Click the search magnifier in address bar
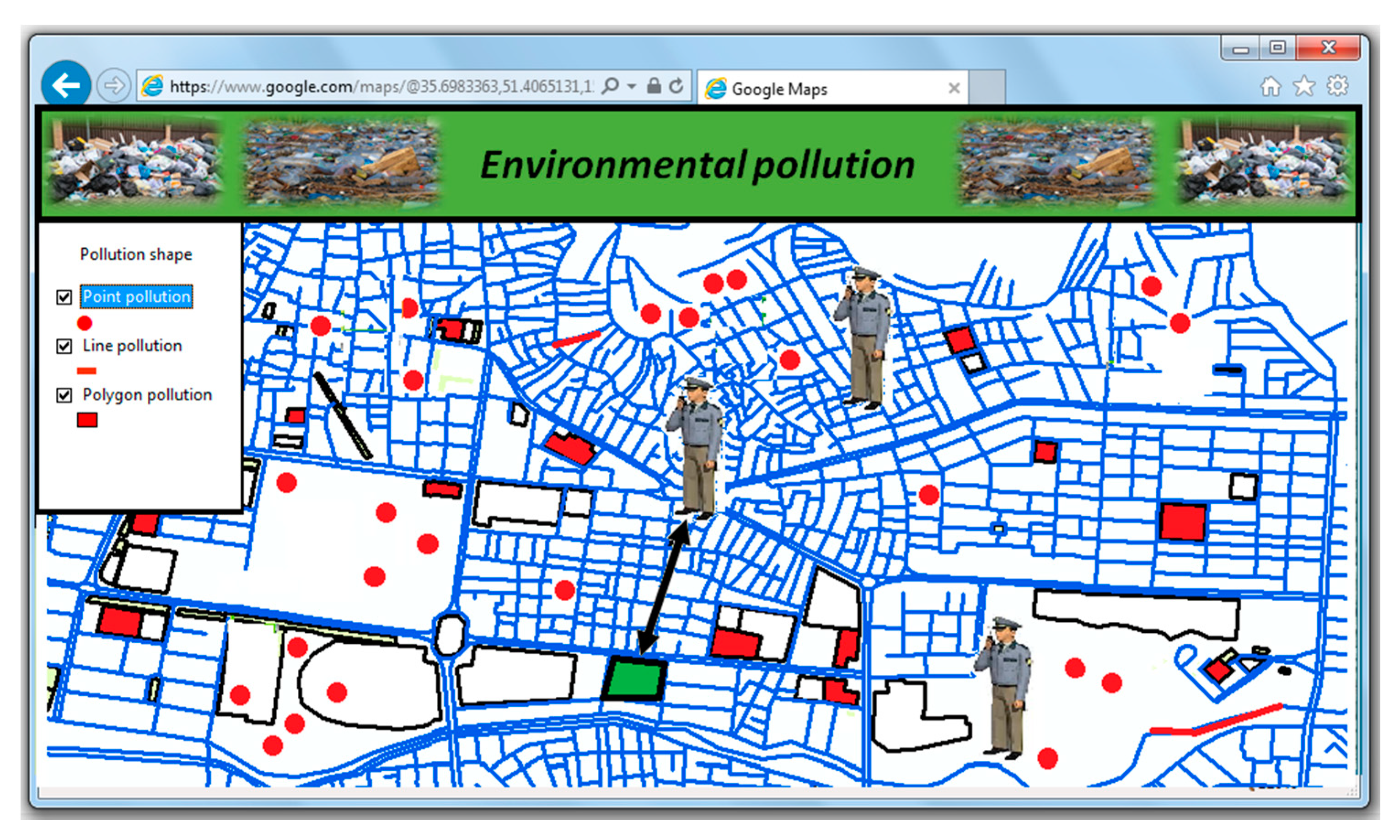Viewport: 1400px width, 838px height. tap(610, 86)
